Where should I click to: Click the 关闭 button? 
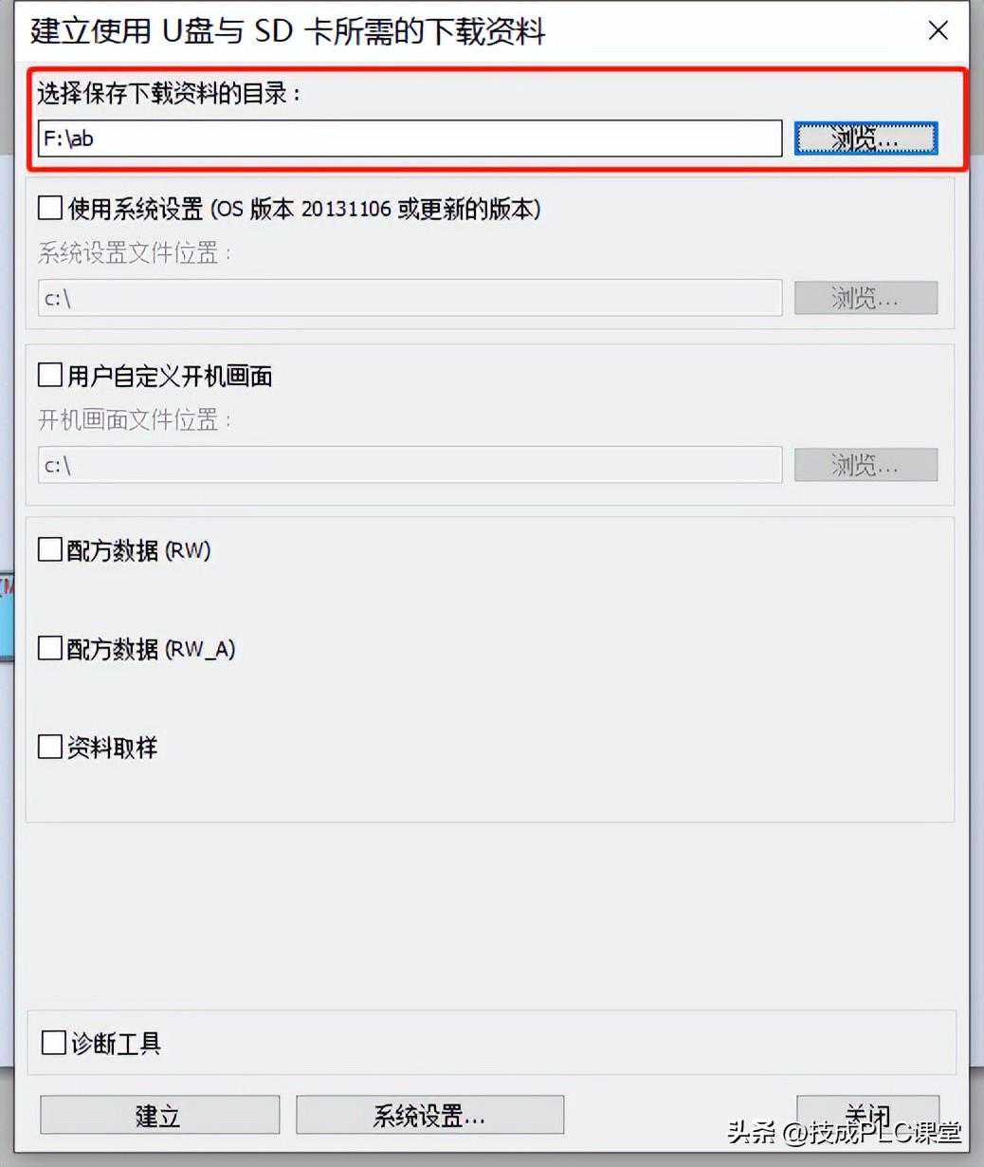coord(867,1115)
